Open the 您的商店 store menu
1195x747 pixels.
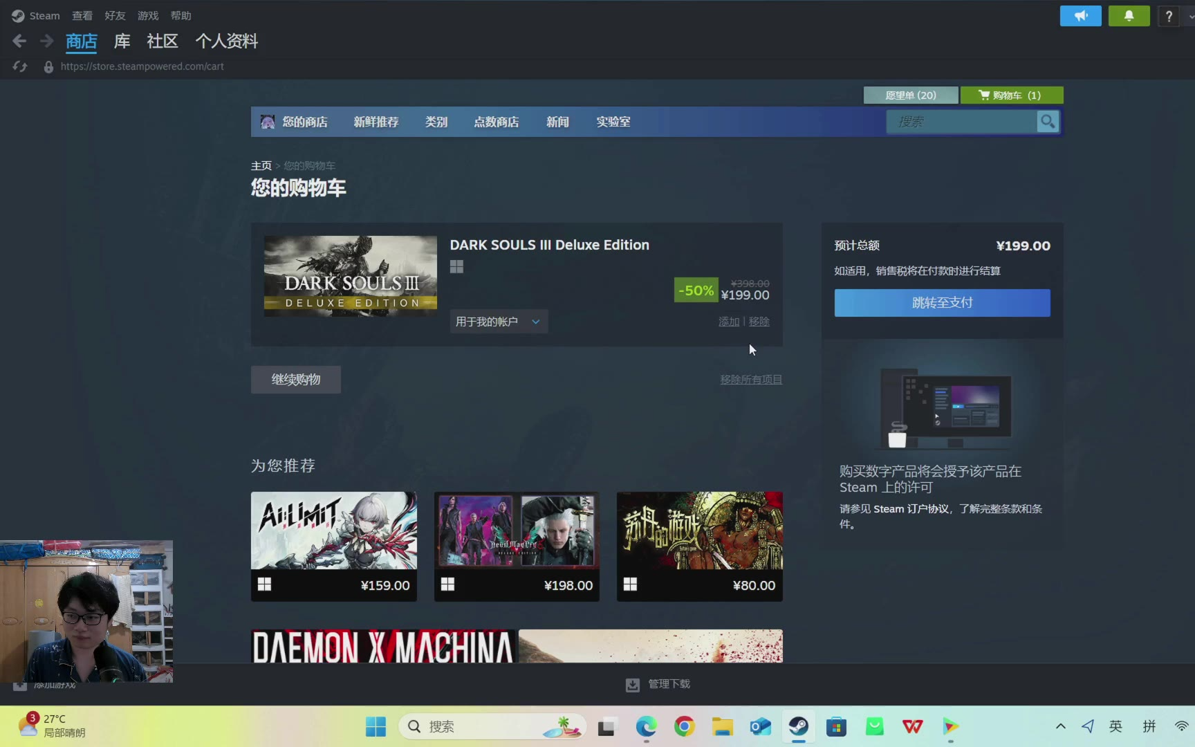pyautogui.click(x=305, y=122)
